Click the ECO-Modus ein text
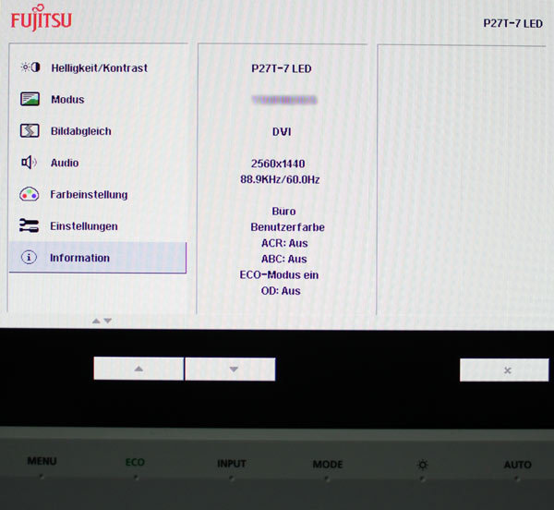 pyautogui.click(x=279, y=275)
